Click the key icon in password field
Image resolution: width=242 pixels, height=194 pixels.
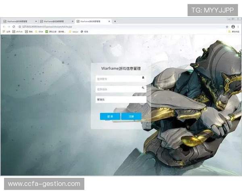[143, 87]
